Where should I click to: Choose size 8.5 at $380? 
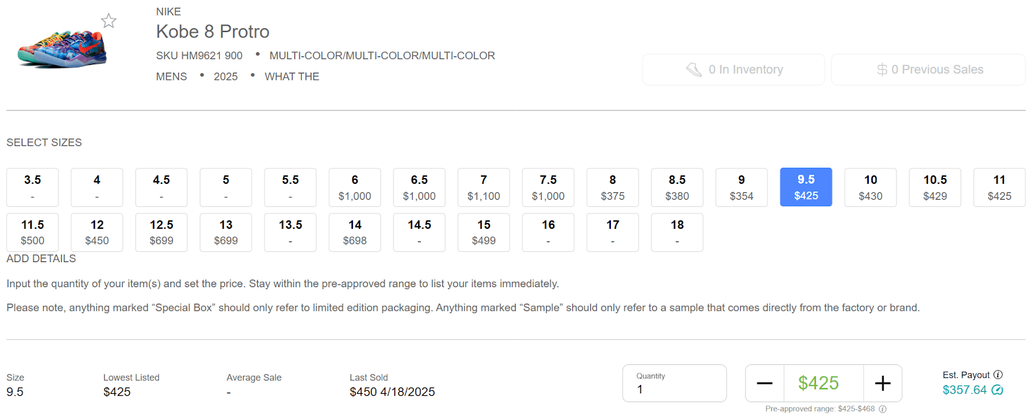coord(677,188)
